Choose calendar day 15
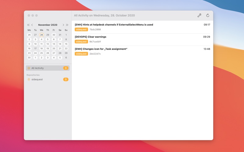This screenshot has height=152, width=244. coord(66,44)
